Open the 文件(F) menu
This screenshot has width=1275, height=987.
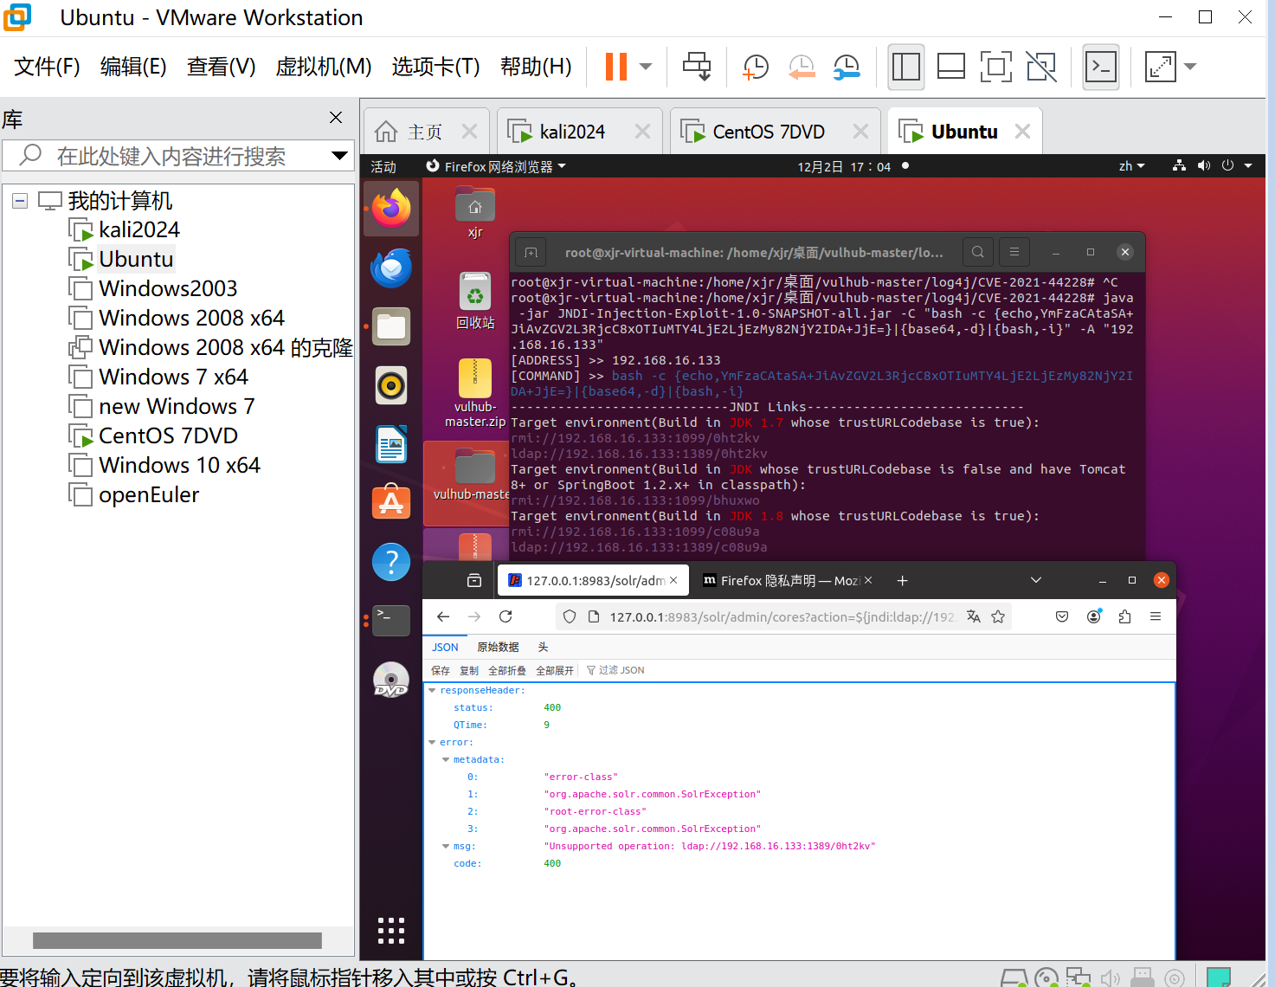tap(48, 67)
